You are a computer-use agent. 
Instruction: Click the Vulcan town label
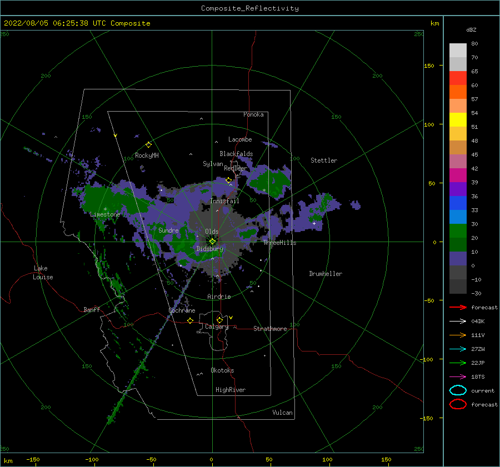coord(283,413)
